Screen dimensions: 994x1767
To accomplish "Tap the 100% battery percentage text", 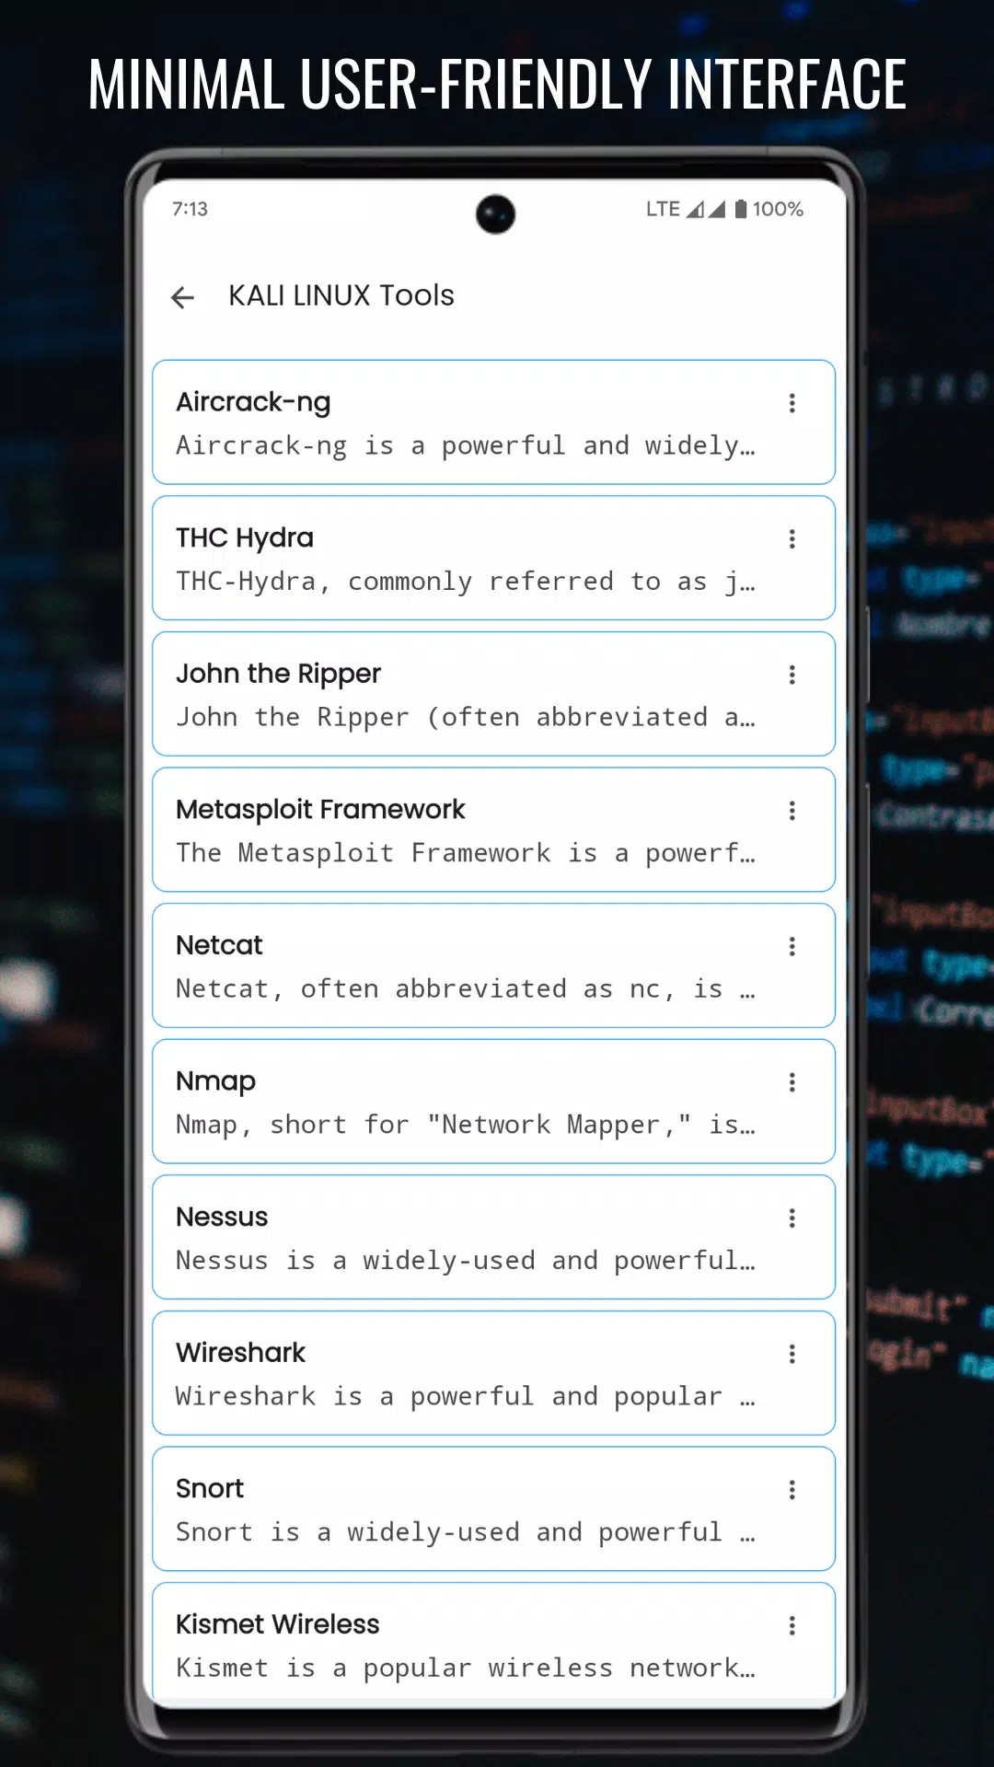I will [x=778, y=209].
